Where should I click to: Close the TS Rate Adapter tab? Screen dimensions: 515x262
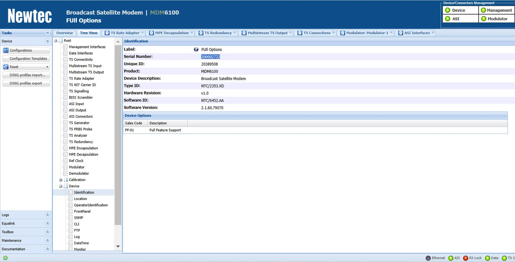click(x=142, y=32)
